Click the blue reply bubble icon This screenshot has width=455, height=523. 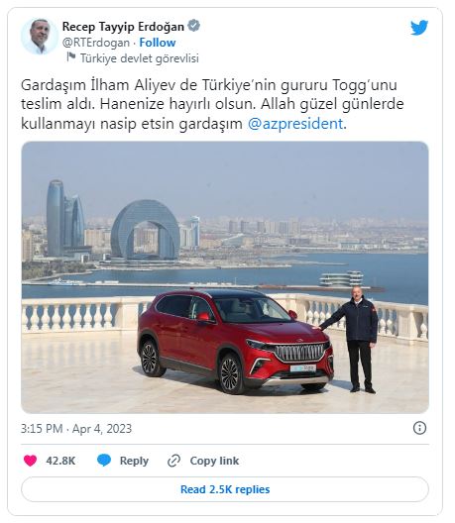coord(104,461)
